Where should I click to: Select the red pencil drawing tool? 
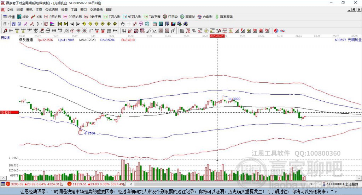pos(5,31)
